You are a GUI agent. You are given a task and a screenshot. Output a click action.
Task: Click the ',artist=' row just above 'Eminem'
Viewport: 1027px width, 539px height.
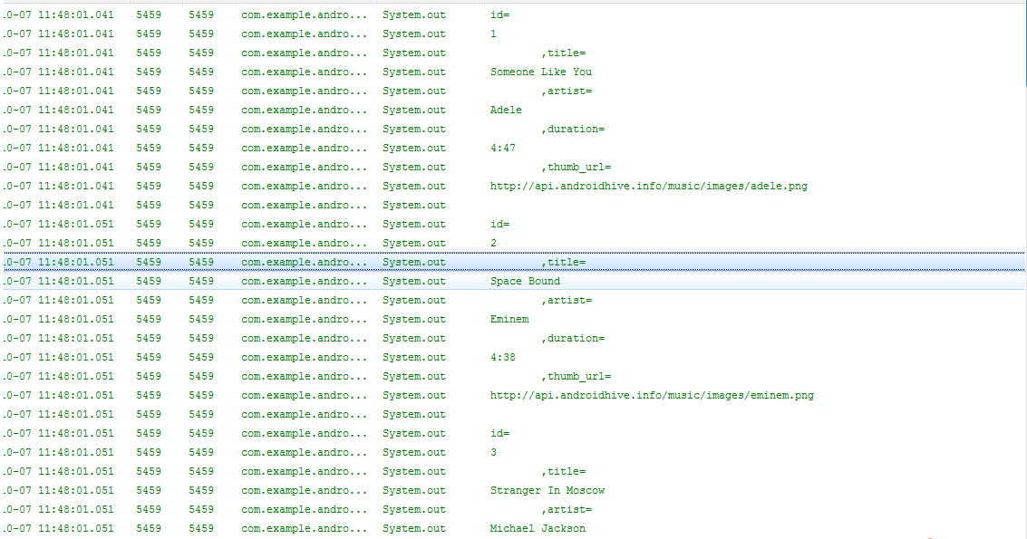click(x=513, y=300)
